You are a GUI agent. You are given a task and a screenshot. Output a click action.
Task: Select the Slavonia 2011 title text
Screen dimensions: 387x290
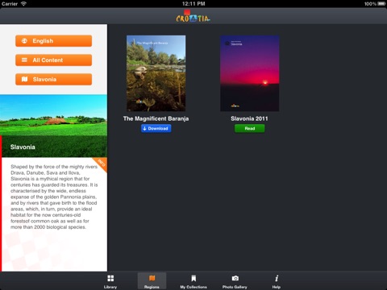click(x=249, y=118)
